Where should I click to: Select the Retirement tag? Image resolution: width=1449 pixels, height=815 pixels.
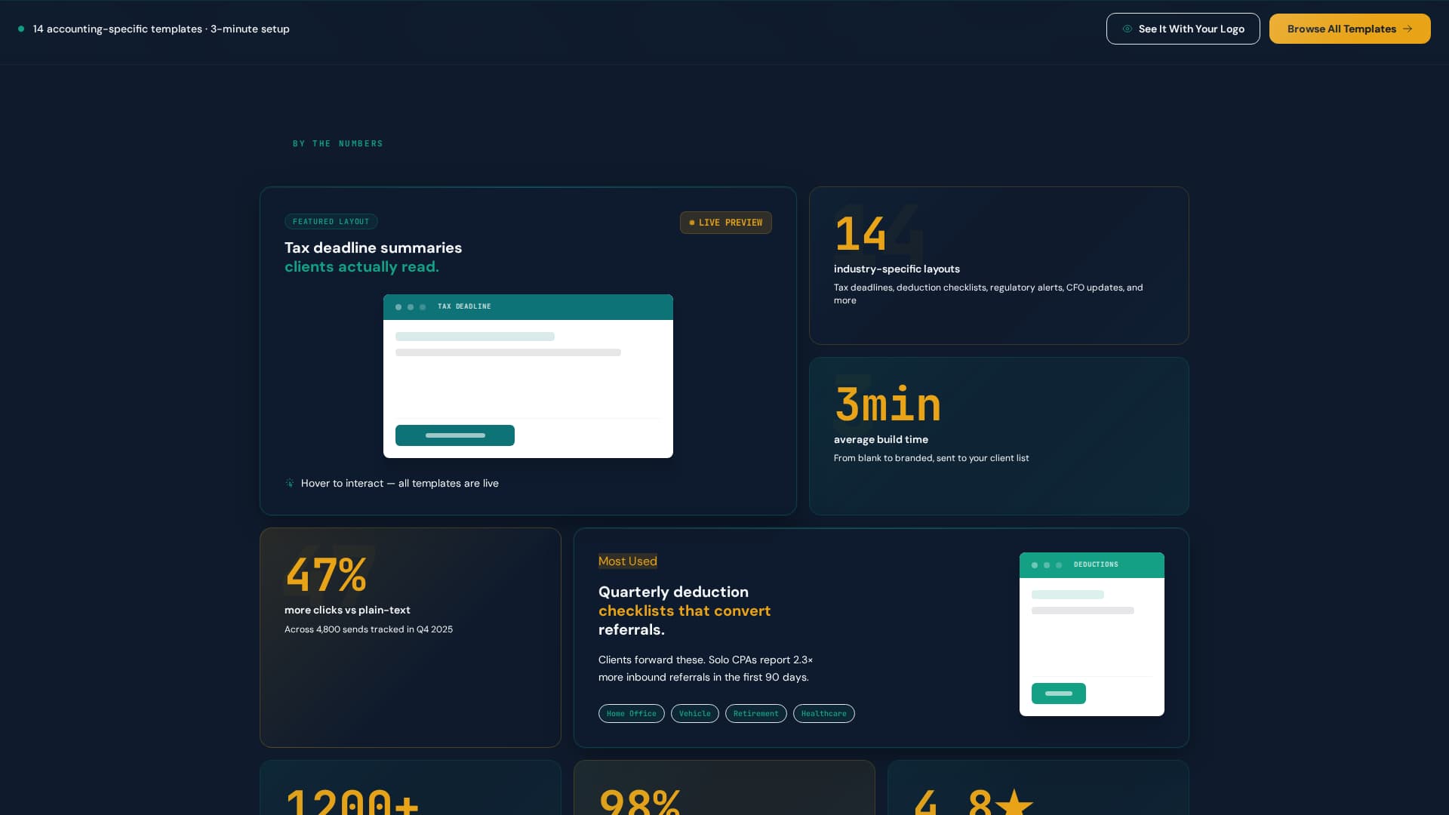tap(756, 714)
